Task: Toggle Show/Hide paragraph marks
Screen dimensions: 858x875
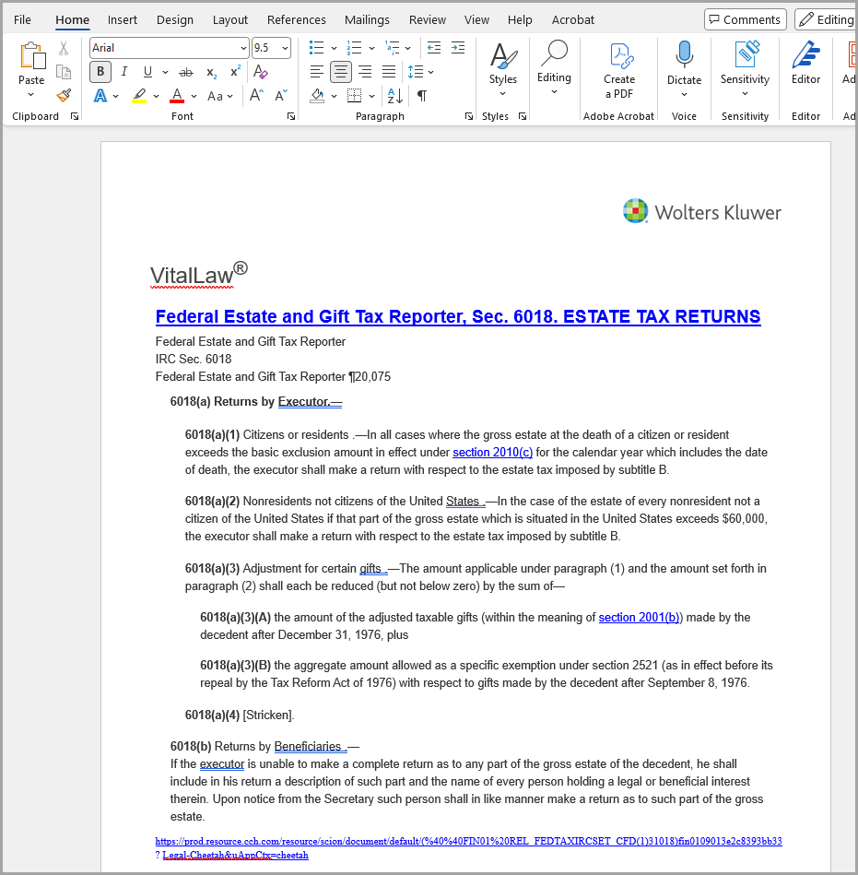Action: [422, 96]
